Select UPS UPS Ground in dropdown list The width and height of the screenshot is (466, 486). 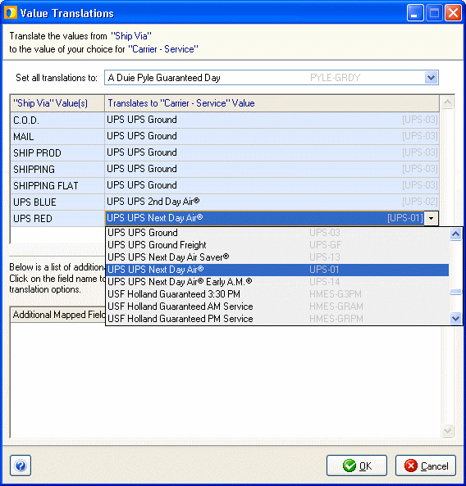click(277, 233)
